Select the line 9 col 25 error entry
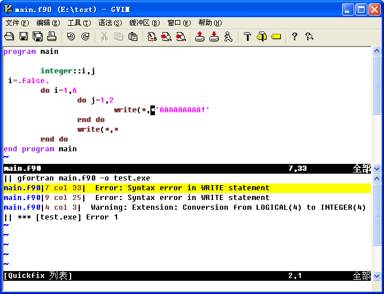 tap(187, 198)
